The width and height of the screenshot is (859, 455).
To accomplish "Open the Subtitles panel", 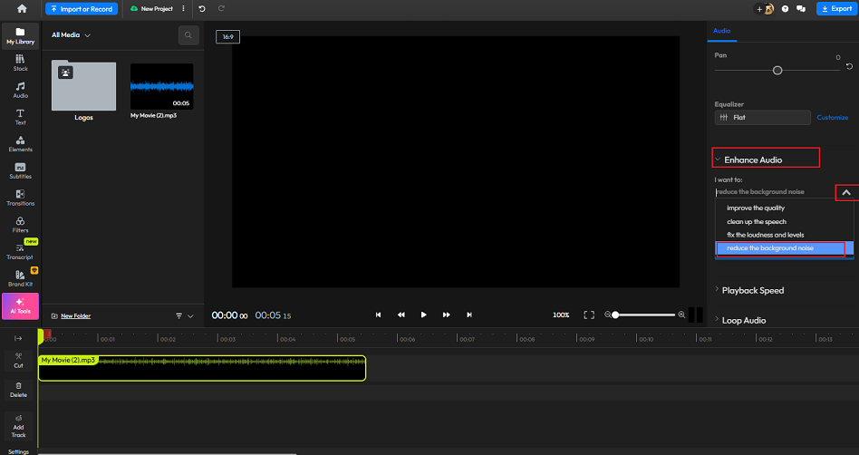I will point(20,170).
